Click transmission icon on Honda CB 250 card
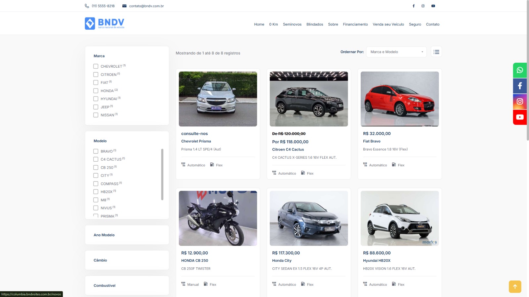Image resolution: width=529 pixels, height=297 pixels. click(183, 284)
